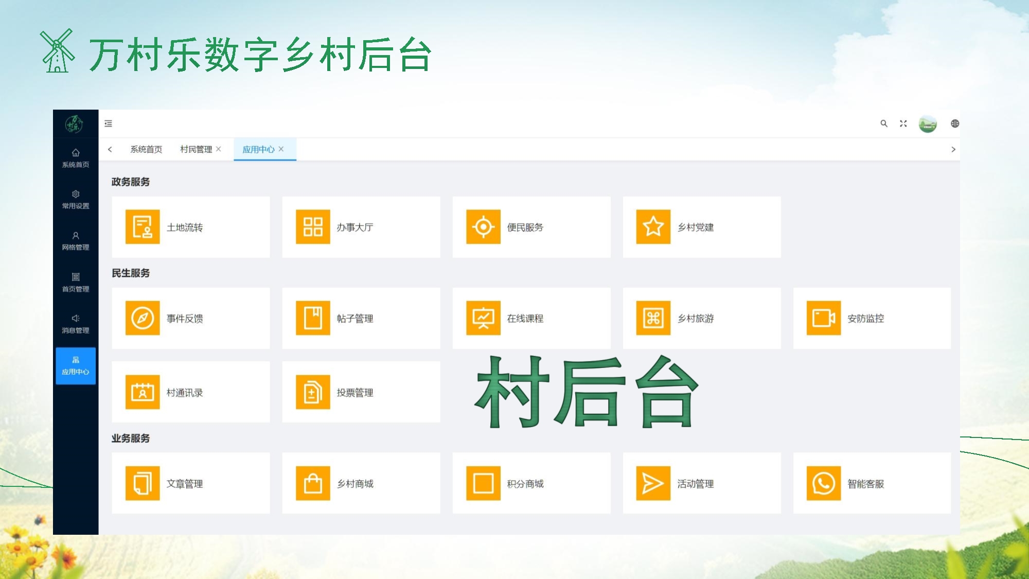Click the 村通讯录 label

[x=185, y=393]
